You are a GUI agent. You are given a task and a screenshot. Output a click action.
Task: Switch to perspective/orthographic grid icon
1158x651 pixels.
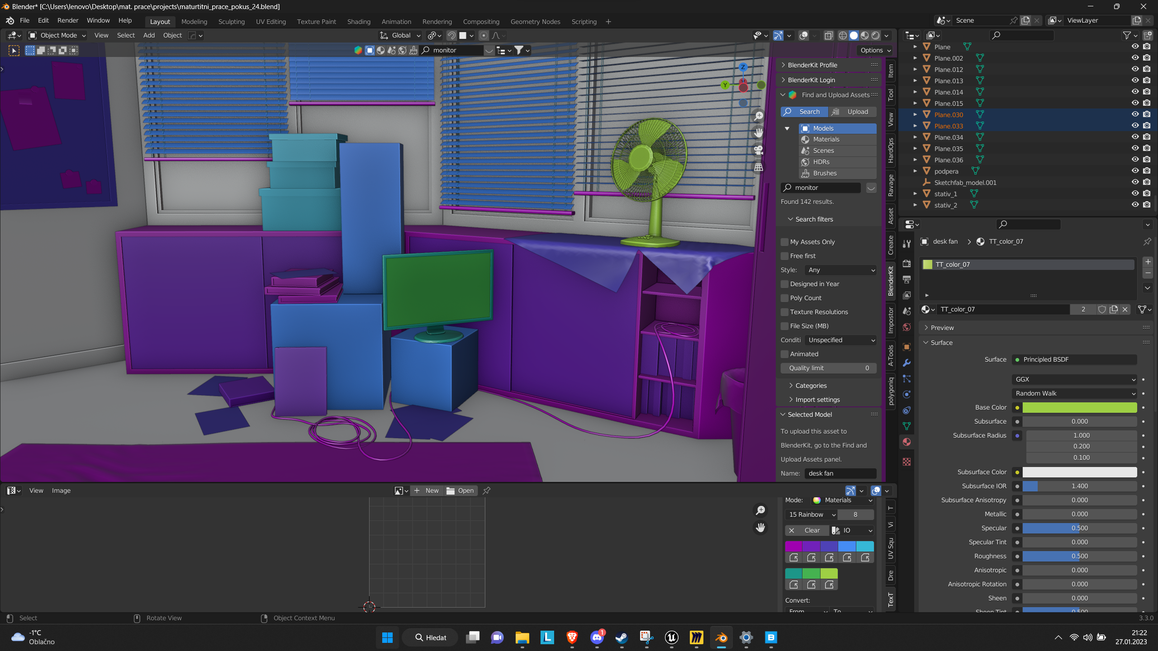point(759,167)
